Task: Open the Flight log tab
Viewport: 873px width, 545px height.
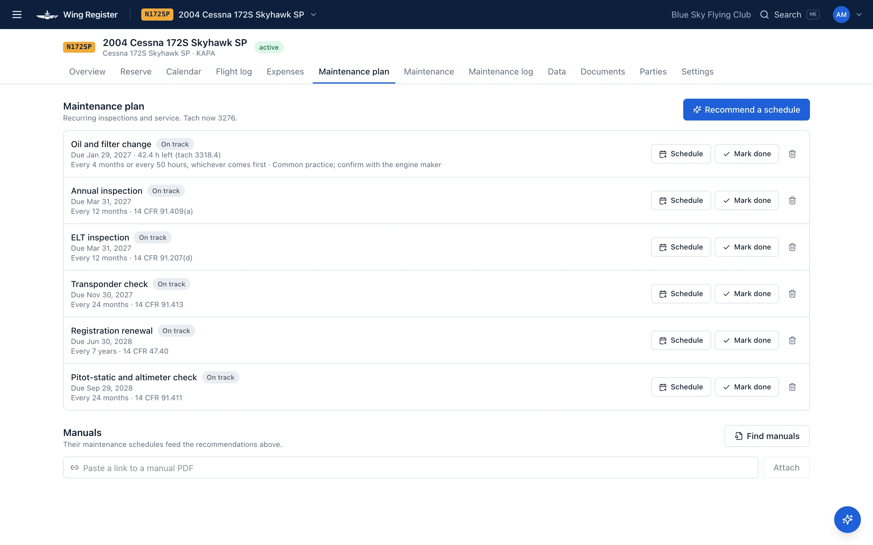Action: tap(234, 71)
